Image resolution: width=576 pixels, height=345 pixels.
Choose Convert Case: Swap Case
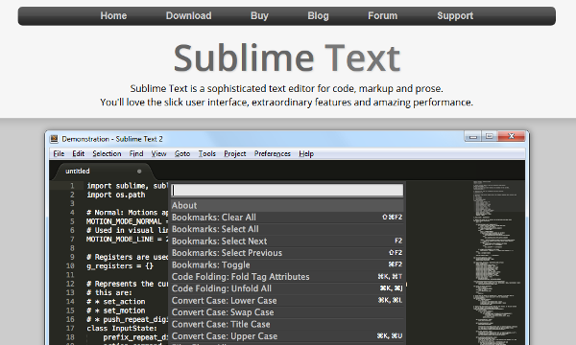click(287, 312)
